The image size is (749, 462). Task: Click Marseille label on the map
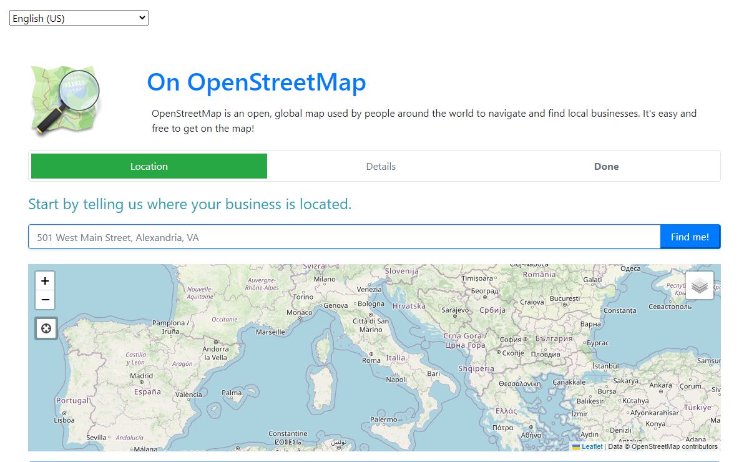(270, 332)
